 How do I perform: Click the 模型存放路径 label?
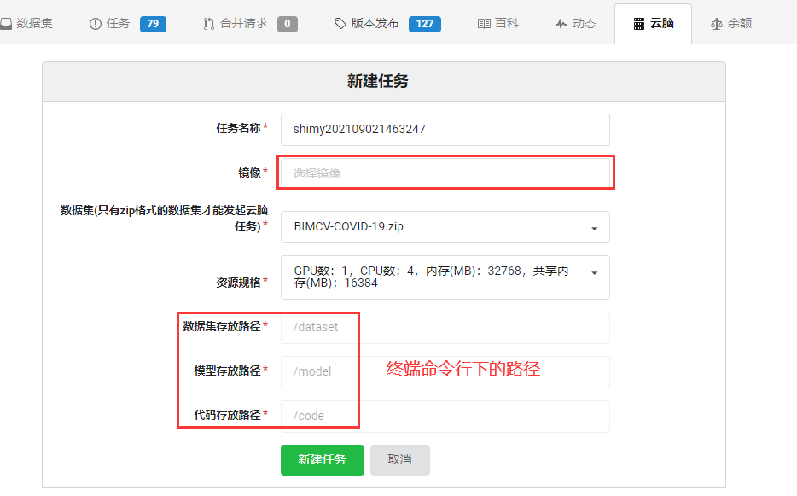[228, 371]
